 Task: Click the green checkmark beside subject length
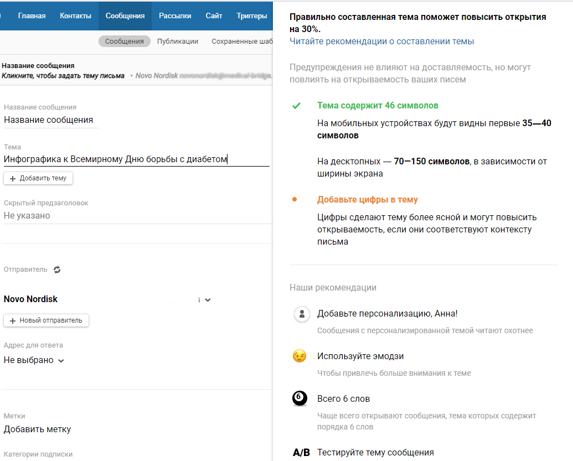[297, 106]
